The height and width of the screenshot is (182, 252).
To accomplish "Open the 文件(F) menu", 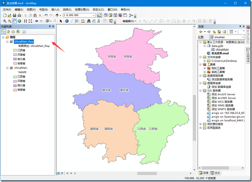I will [x=7, y=10].
